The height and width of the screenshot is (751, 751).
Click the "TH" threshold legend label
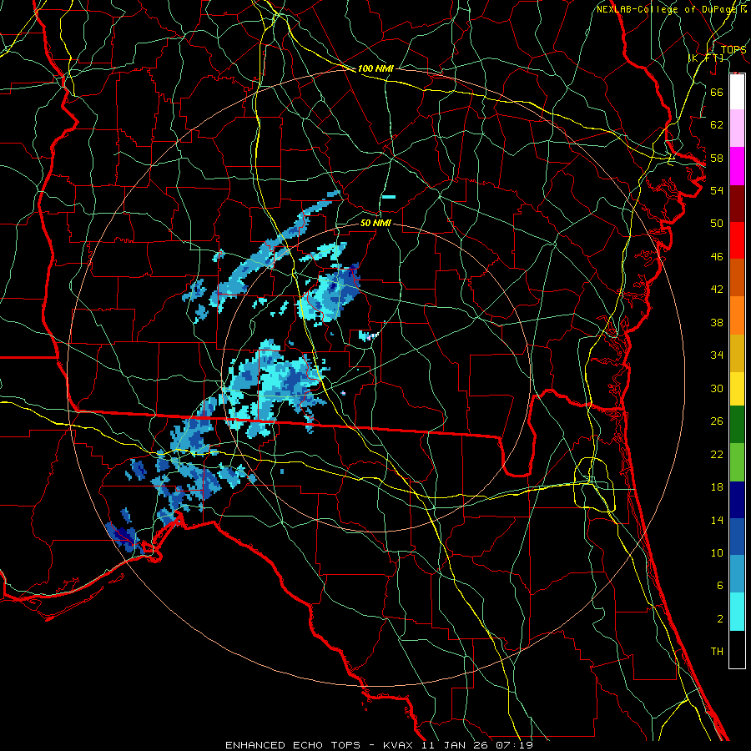pyautogui.click(x=717, y=652)
